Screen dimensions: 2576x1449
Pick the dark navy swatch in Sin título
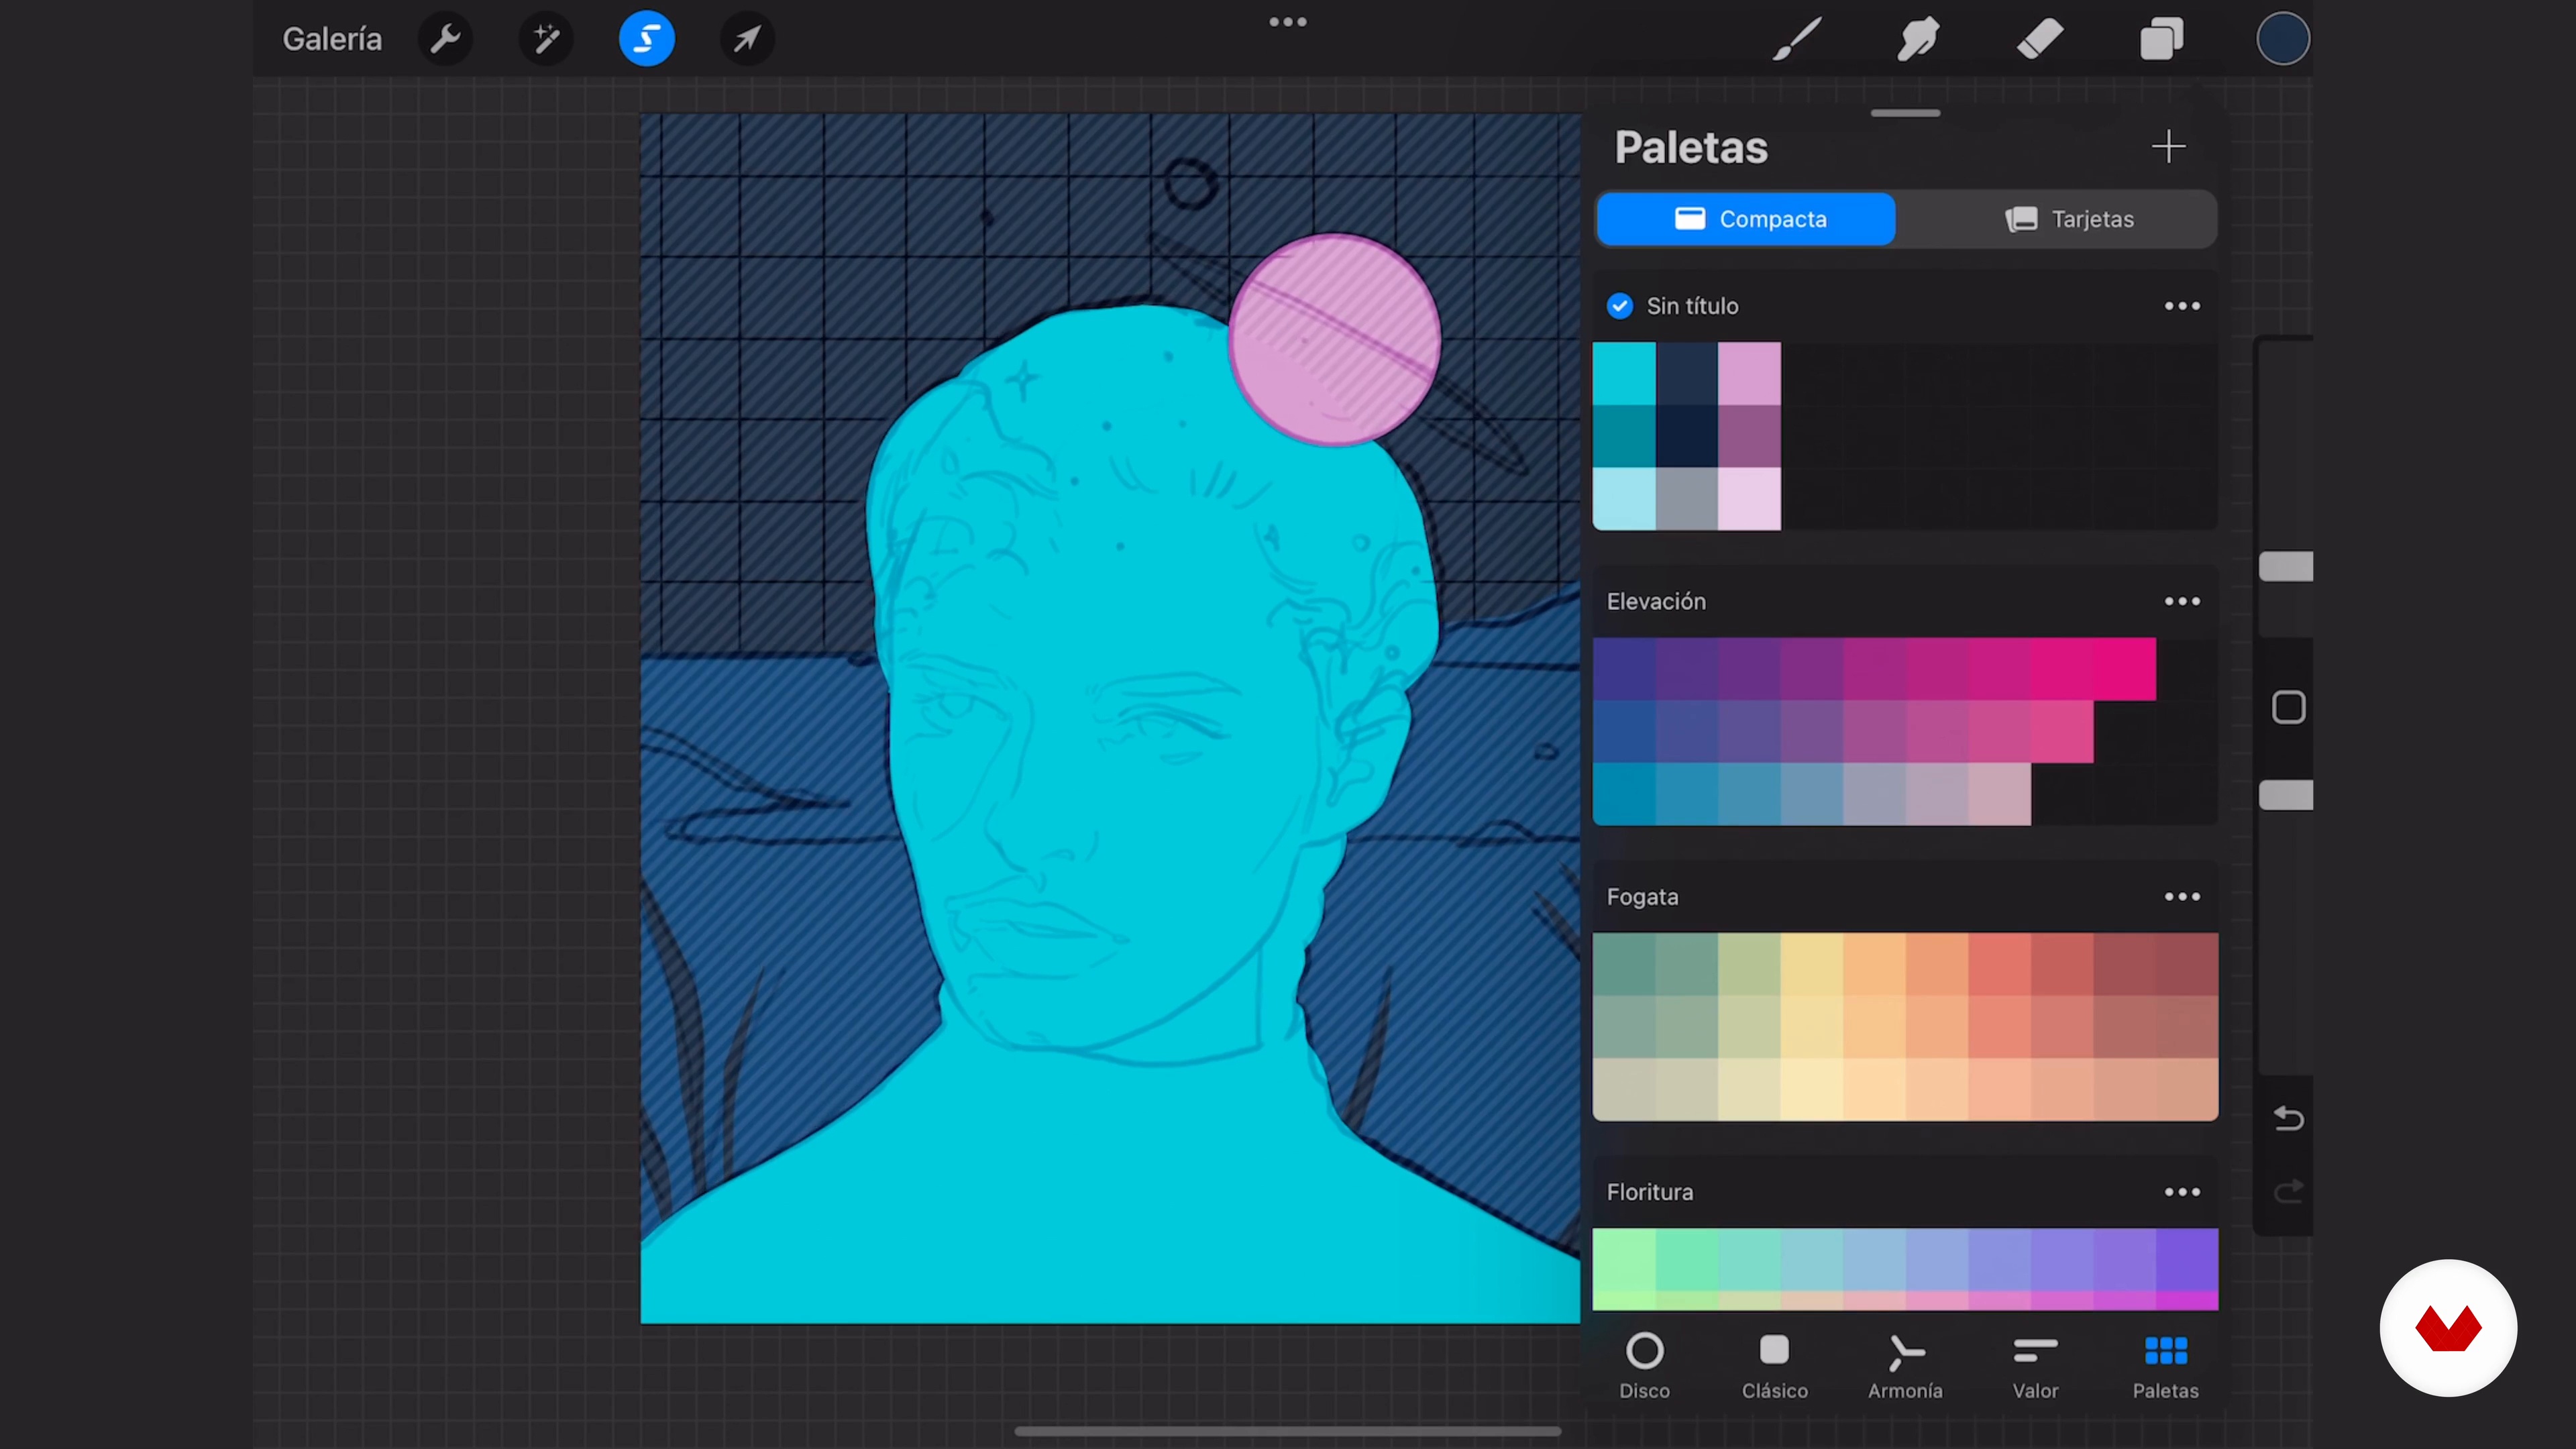[x=1687, y=436]
